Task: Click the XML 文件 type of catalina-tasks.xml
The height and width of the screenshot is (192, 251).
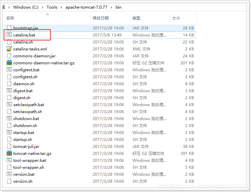Action: tap(141, 49)
